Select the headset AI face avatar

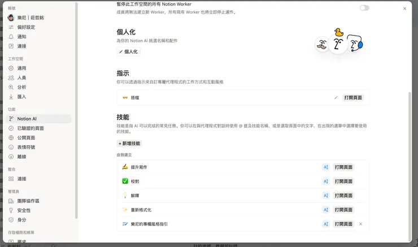(356, 43)
